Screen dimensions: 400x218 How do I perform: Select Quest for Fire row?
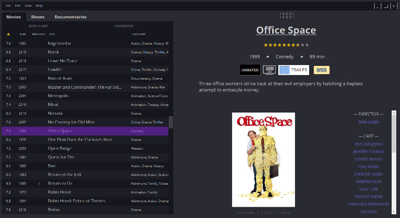[85, 157]
